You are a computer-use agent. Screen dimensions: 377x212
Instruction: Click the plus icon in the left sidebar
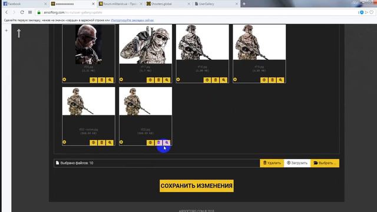coord(6,31)
